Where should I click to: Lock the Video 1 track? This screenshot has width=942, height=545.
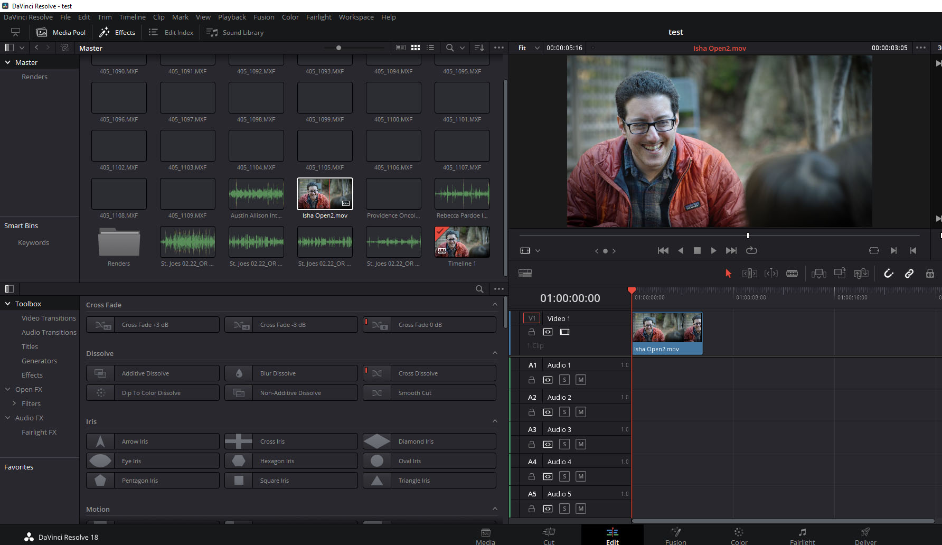[532, 332]
